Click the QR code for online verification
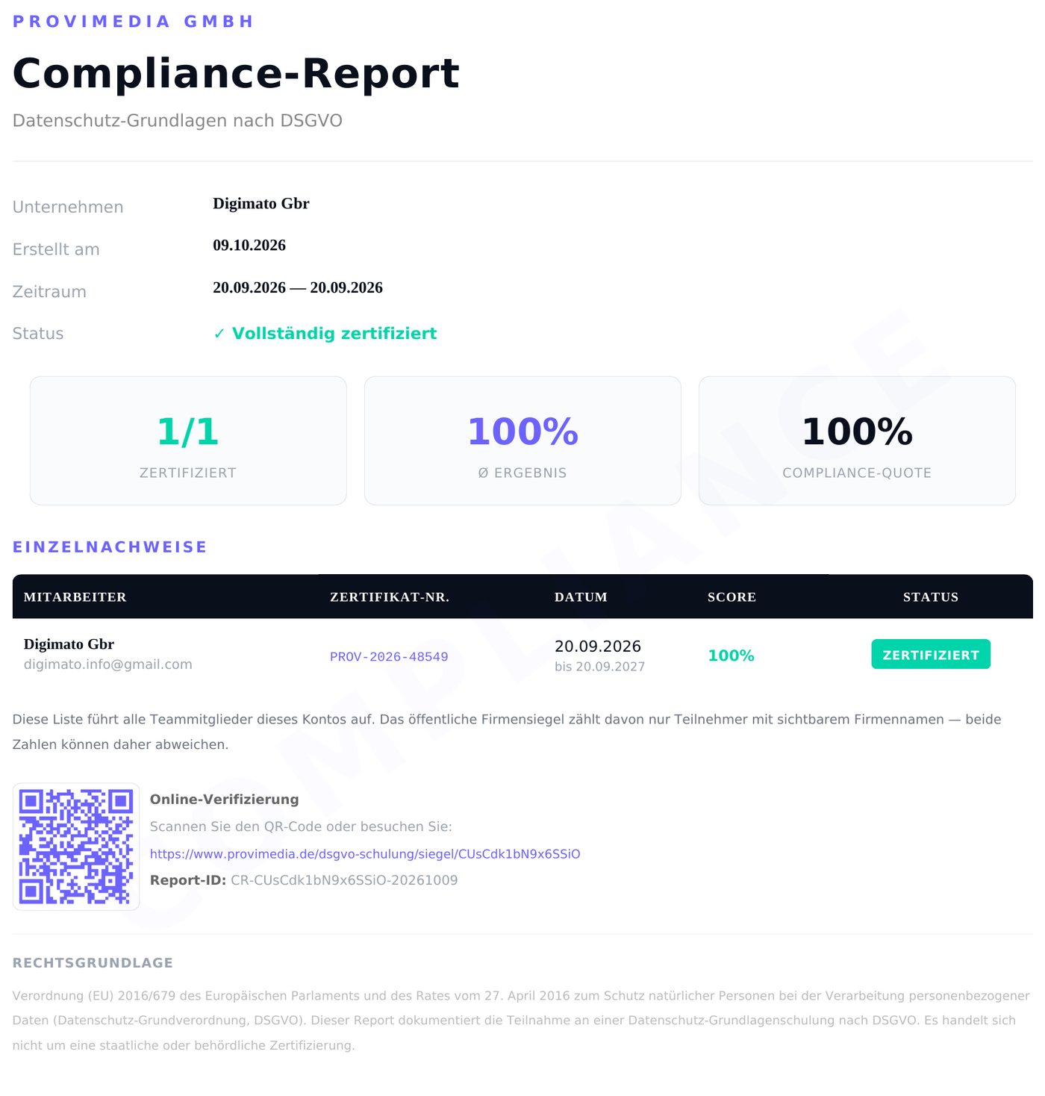The height and width of the screenshot is (1096, 1045). click(x=76, y=847)
